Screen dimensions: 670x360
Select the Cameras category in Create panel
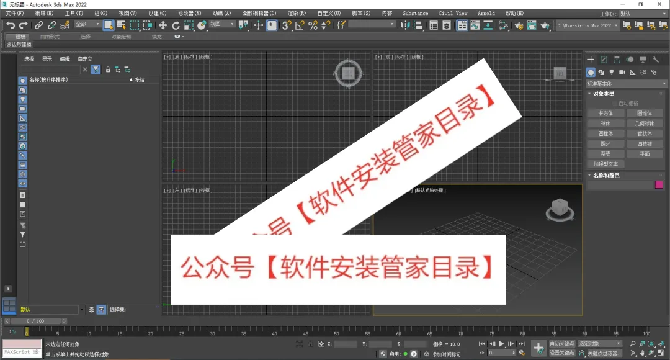coord(622,72)
